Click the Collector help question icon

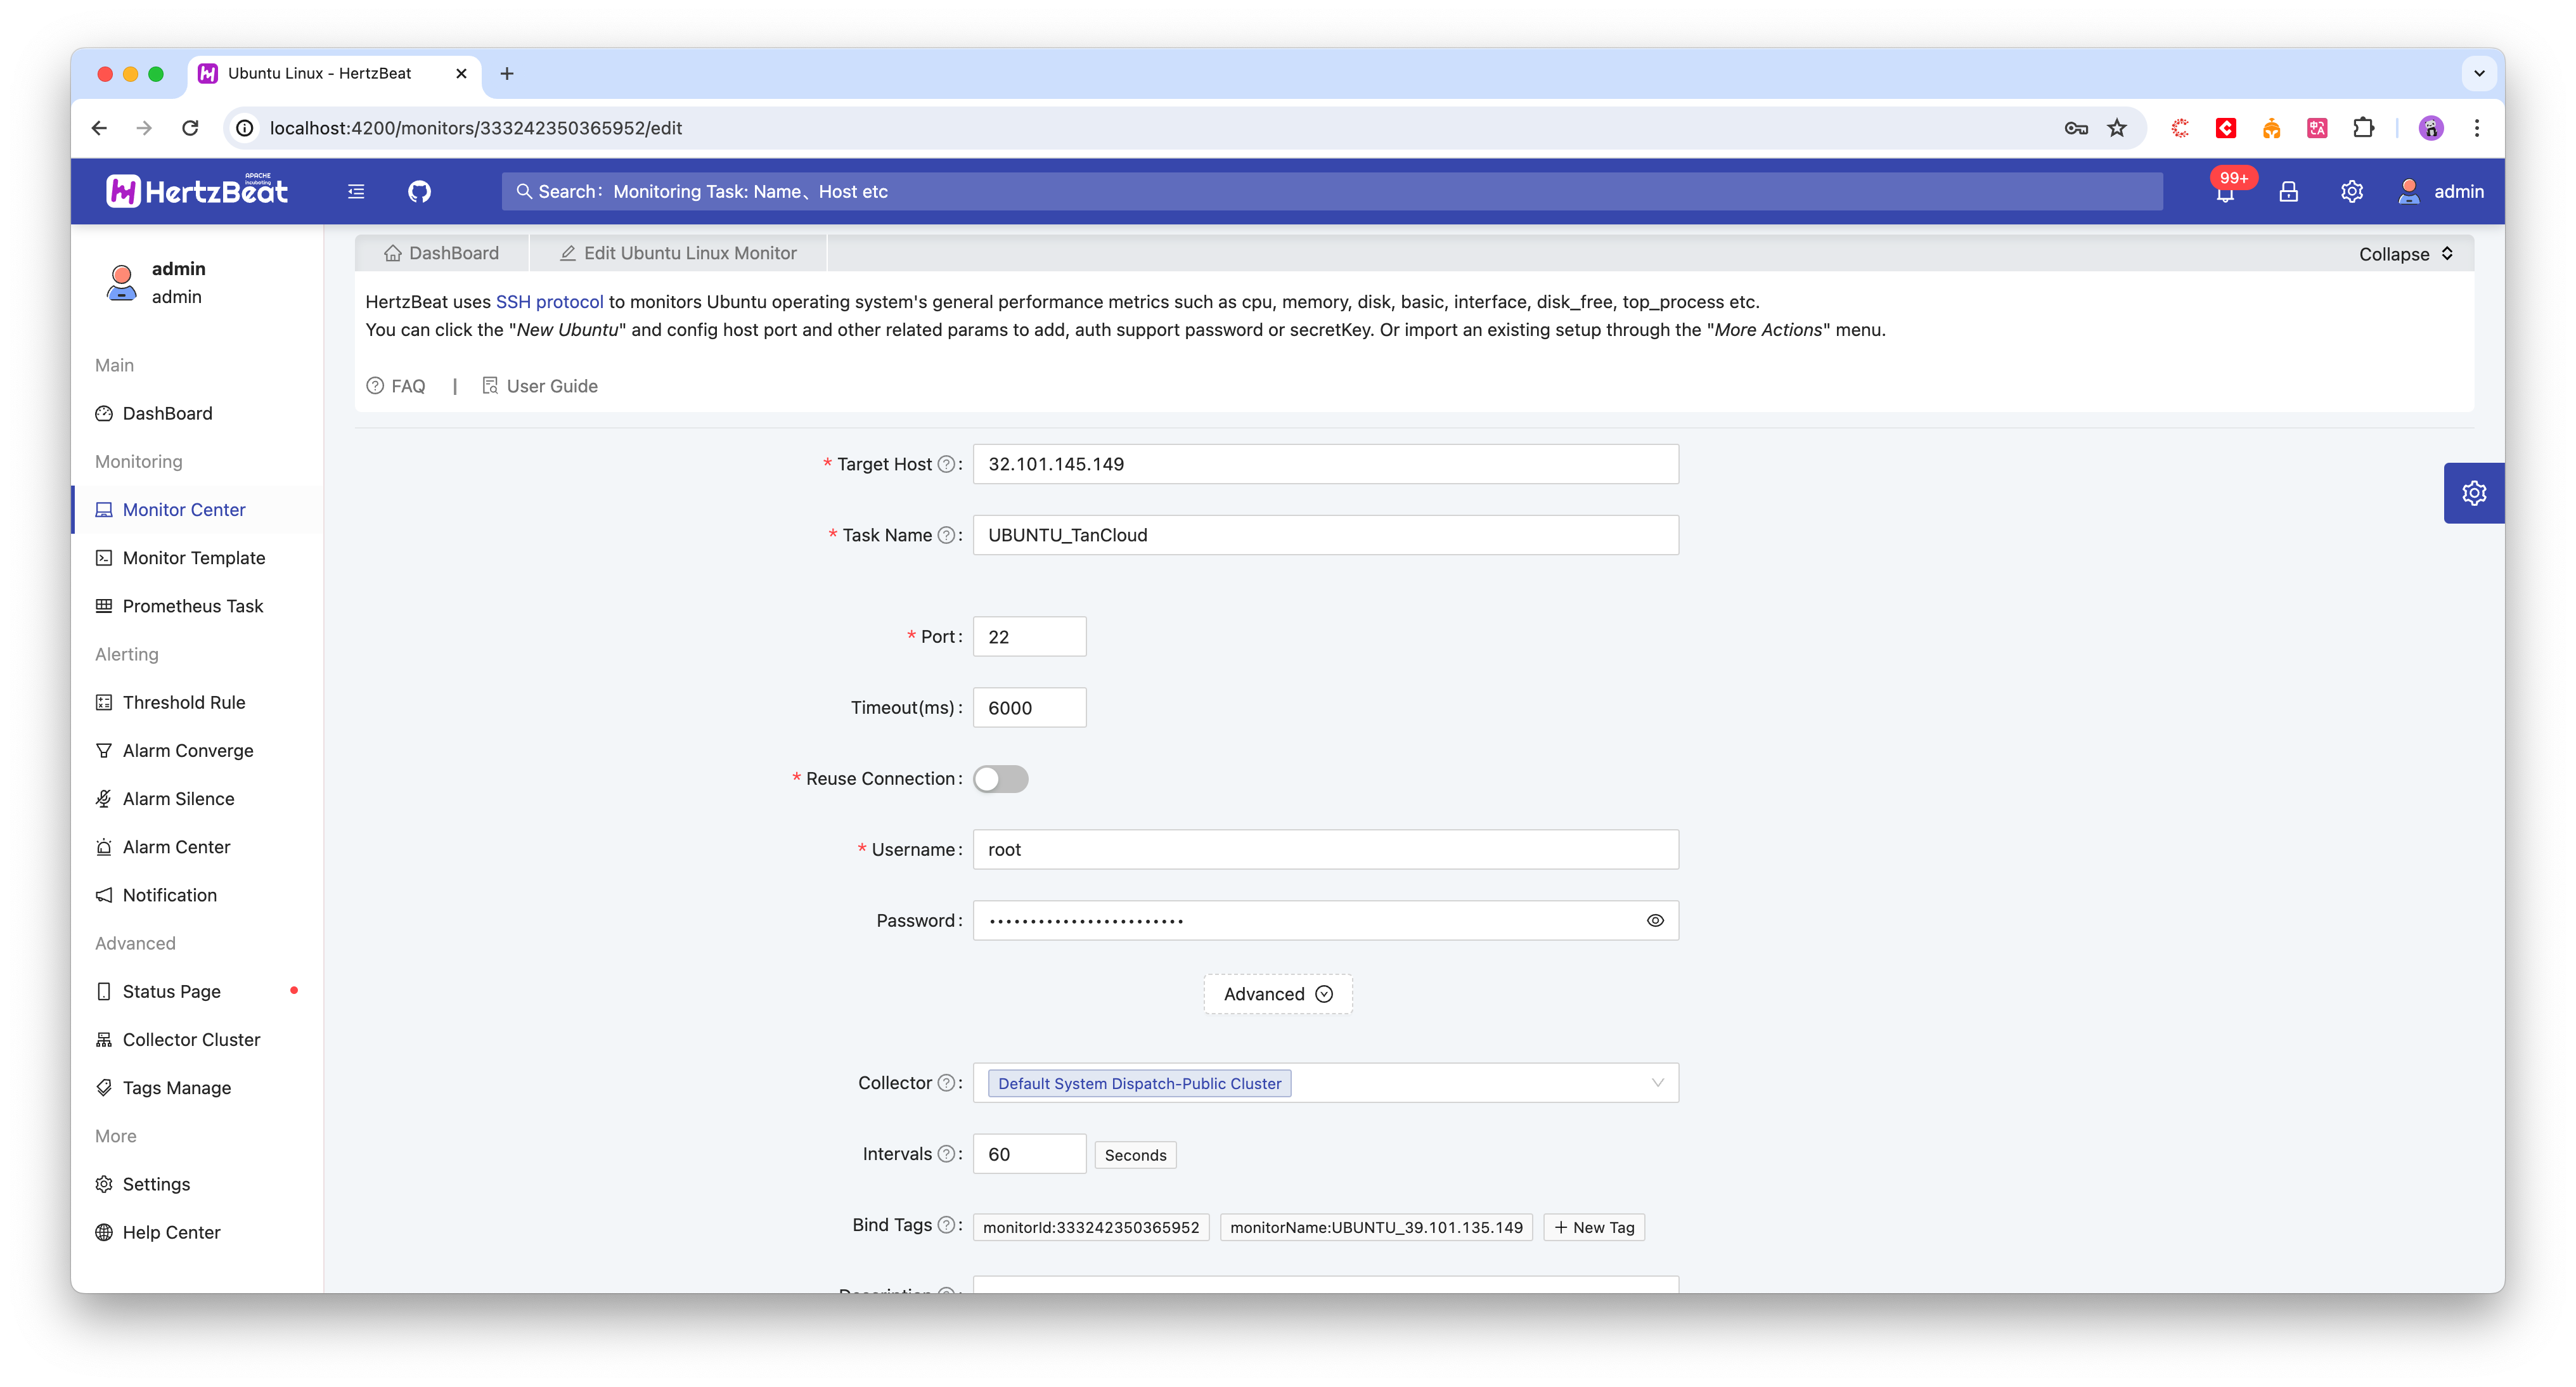click(x=945, y=1083)
